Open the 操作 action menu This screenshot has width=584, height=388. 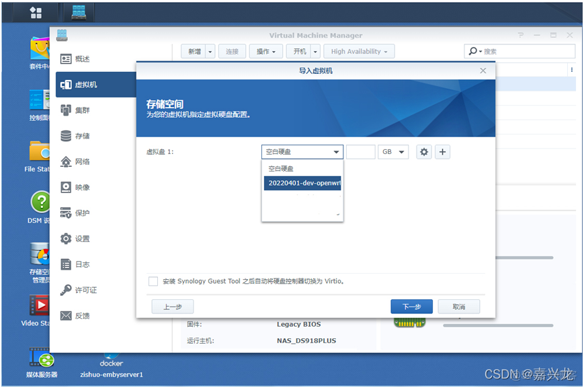point(265,50)
